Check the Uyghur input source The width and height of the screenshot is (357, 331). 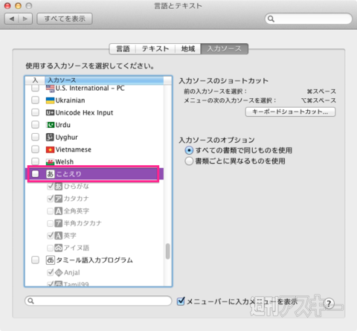(x=35, y=137)
